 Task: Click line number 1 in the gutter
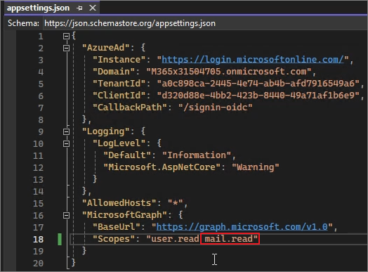[41, 37]
